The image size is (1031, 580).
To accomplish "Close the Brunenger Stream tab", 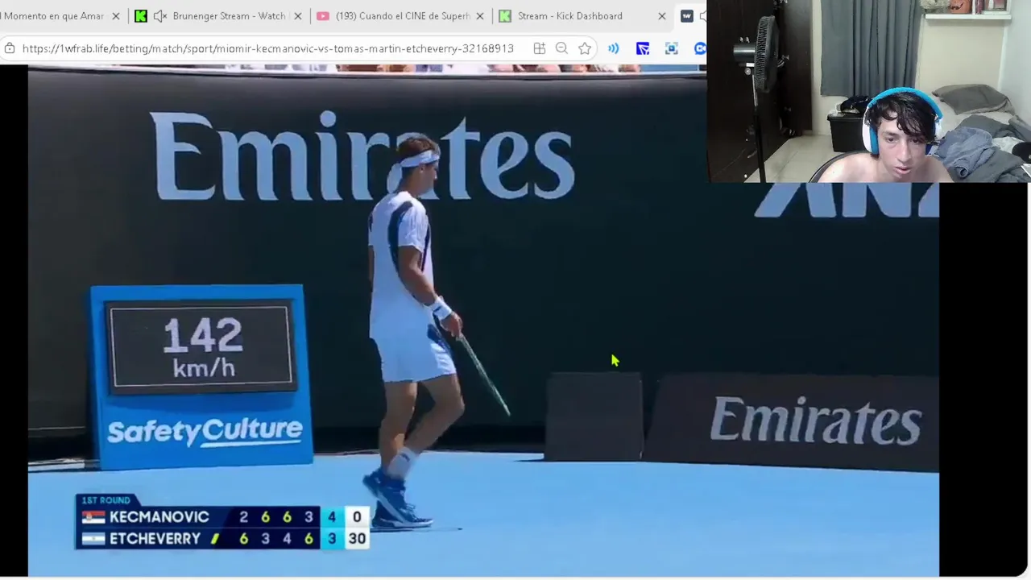I will pyautogui.click(x=298, y=16).
